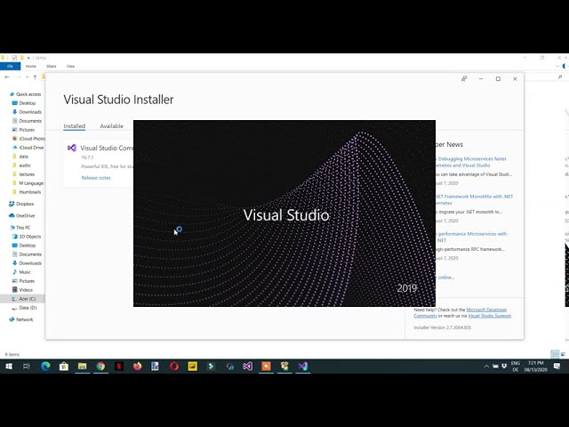
Task: Switch to the Installed tab
Action: tap(75, 126)
